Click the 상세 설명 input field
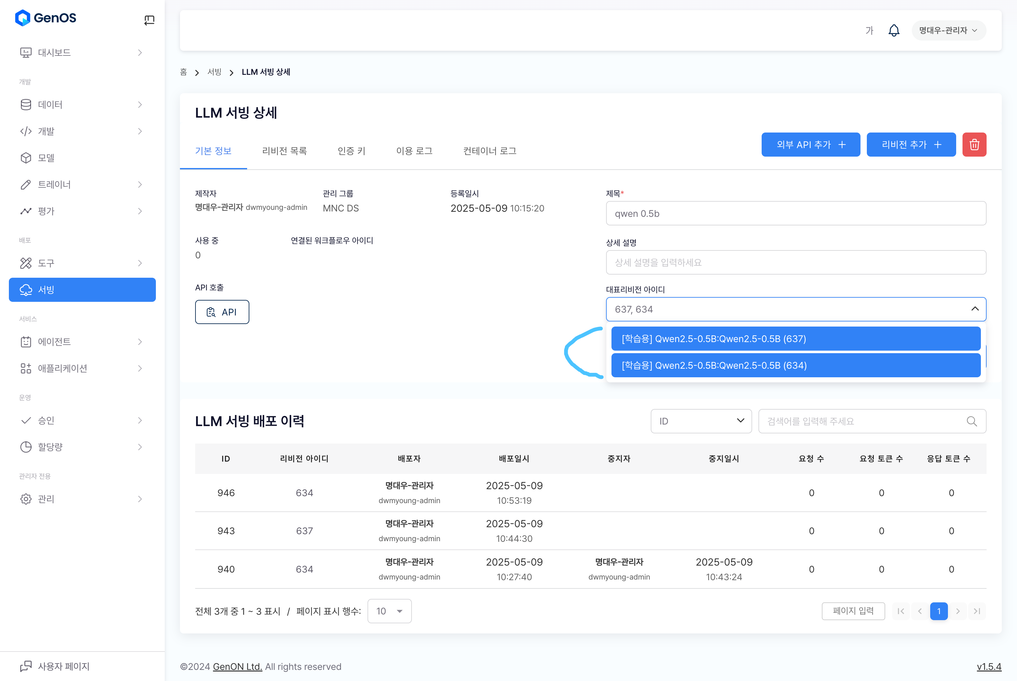The image size is (1017, 681). [x=795, y=262]
